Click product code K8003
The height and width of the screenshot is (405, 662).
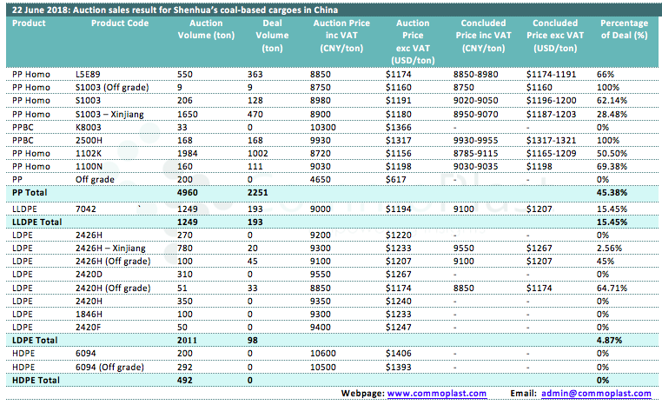pyautogui.click(x=89, y=126)
